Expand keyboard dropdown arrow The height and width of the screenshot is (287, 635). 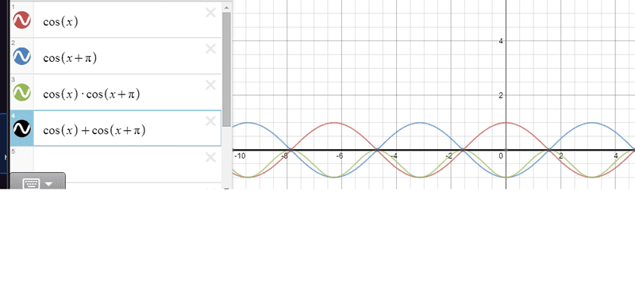pyautogui.click(x=48, y=184)
